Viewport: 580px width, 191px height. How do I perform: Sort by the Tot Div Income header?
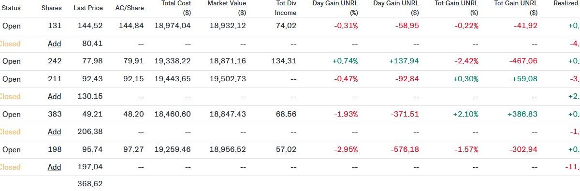point(286,8)
